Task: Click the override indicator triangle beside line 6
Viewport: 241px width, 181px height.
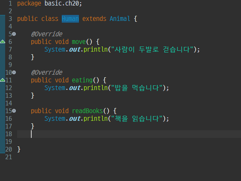Action: [3, 41]
